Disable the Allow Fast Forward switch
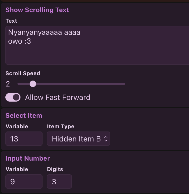 click(x=13, y=97)
